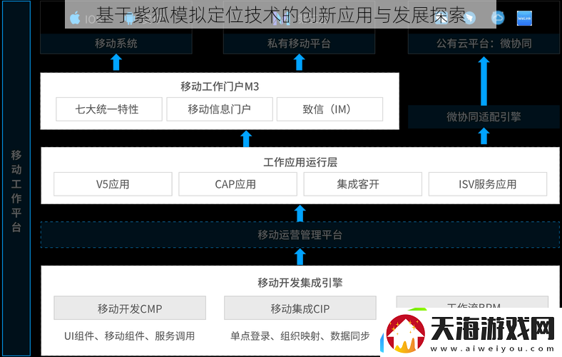Click the 移动开发集成引擎 heading
Image resolution: width=562 pixels, height=357 pixels.
(300, 283)
